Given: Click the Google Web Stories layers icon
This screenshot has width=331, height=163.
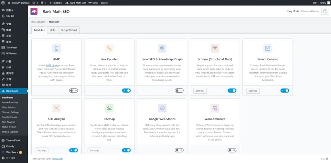Looking at the screenshot, I should click(162, 108).
